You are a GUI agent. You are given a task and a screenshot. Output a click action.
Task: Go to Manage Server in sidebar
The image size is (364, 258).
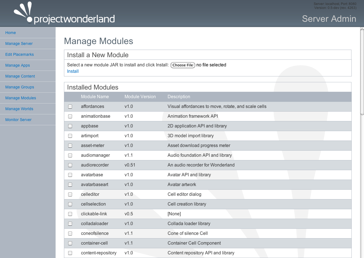[19, 44]
